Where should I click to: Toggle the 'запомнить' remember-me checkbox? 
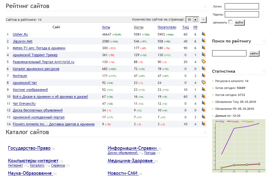pyautogui.click(x=230, y=22)
